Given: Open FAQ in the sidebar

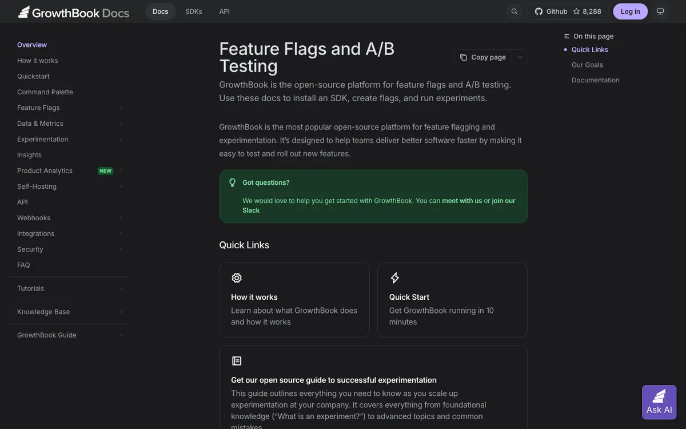Looking at the screenshot, I should pyautogui.click(x=23, y=265).
